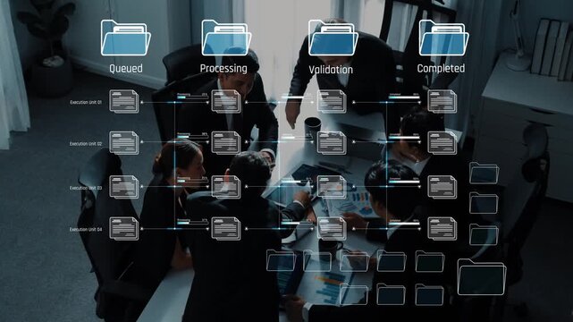
Task: Select Execution Unit 04 document under Completed
Action: click(442, 229)
